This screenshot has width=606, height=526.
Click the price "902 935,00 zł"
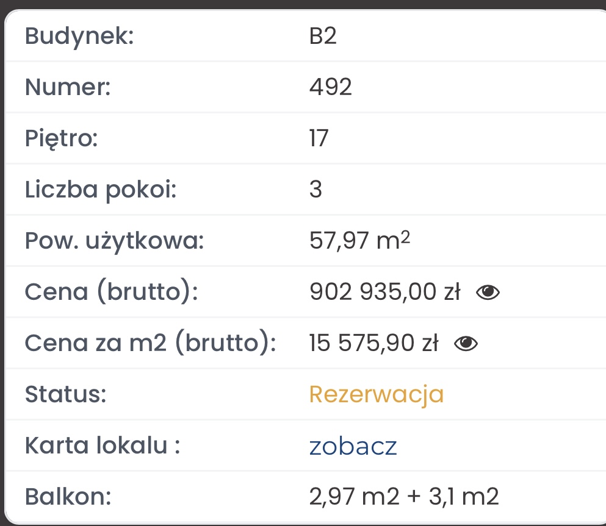tap(385, 293)
